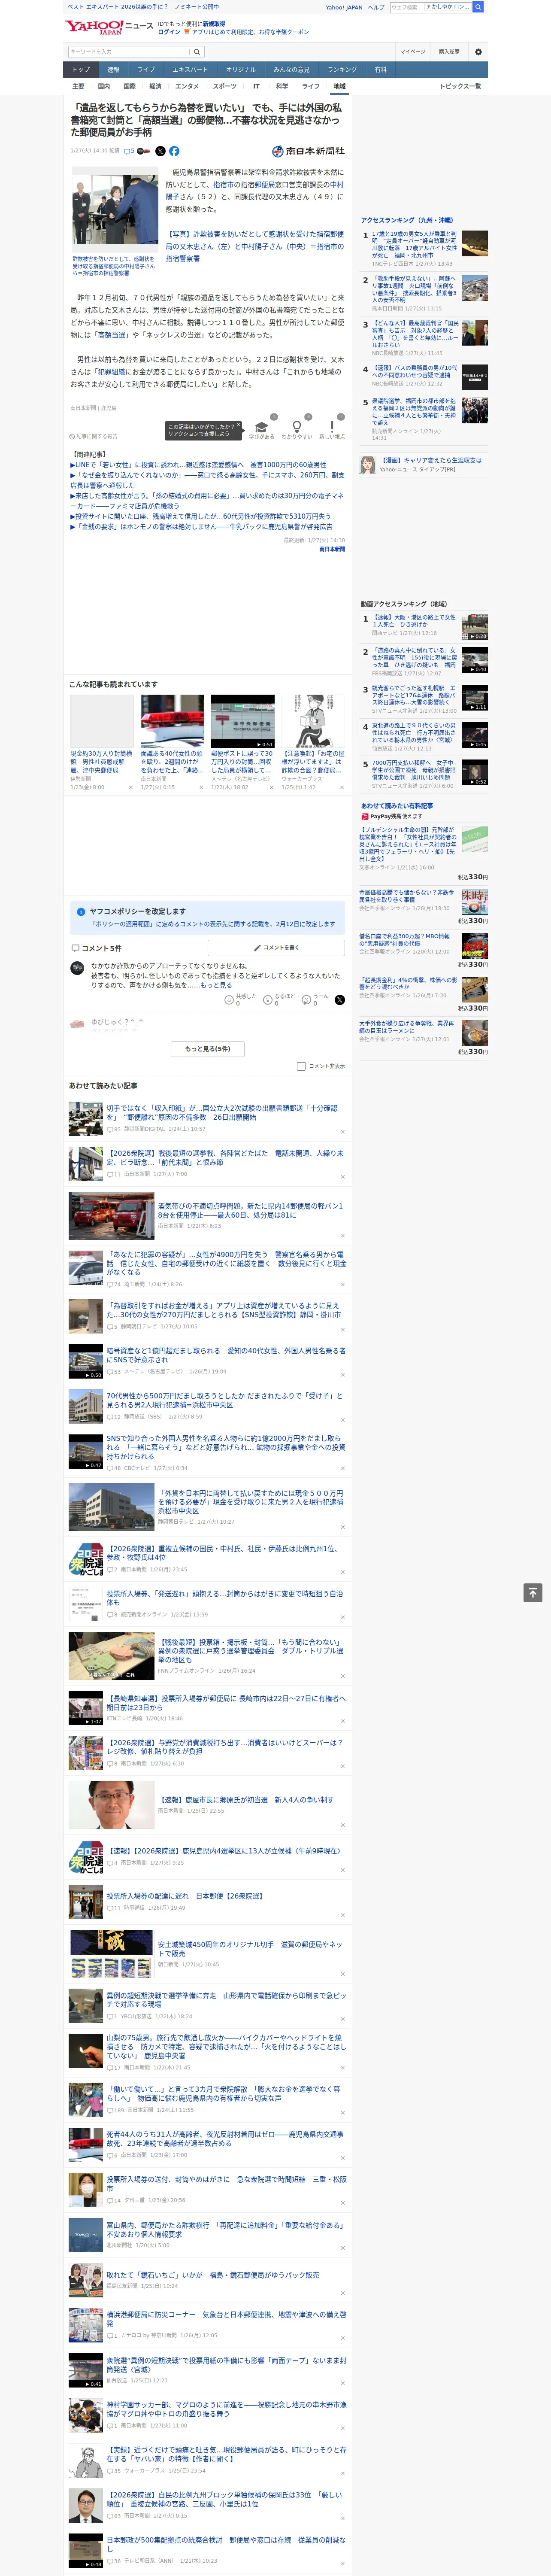Click the info icon in comment policy notice
Screen dimensions: 551x2576
[81, 911]
